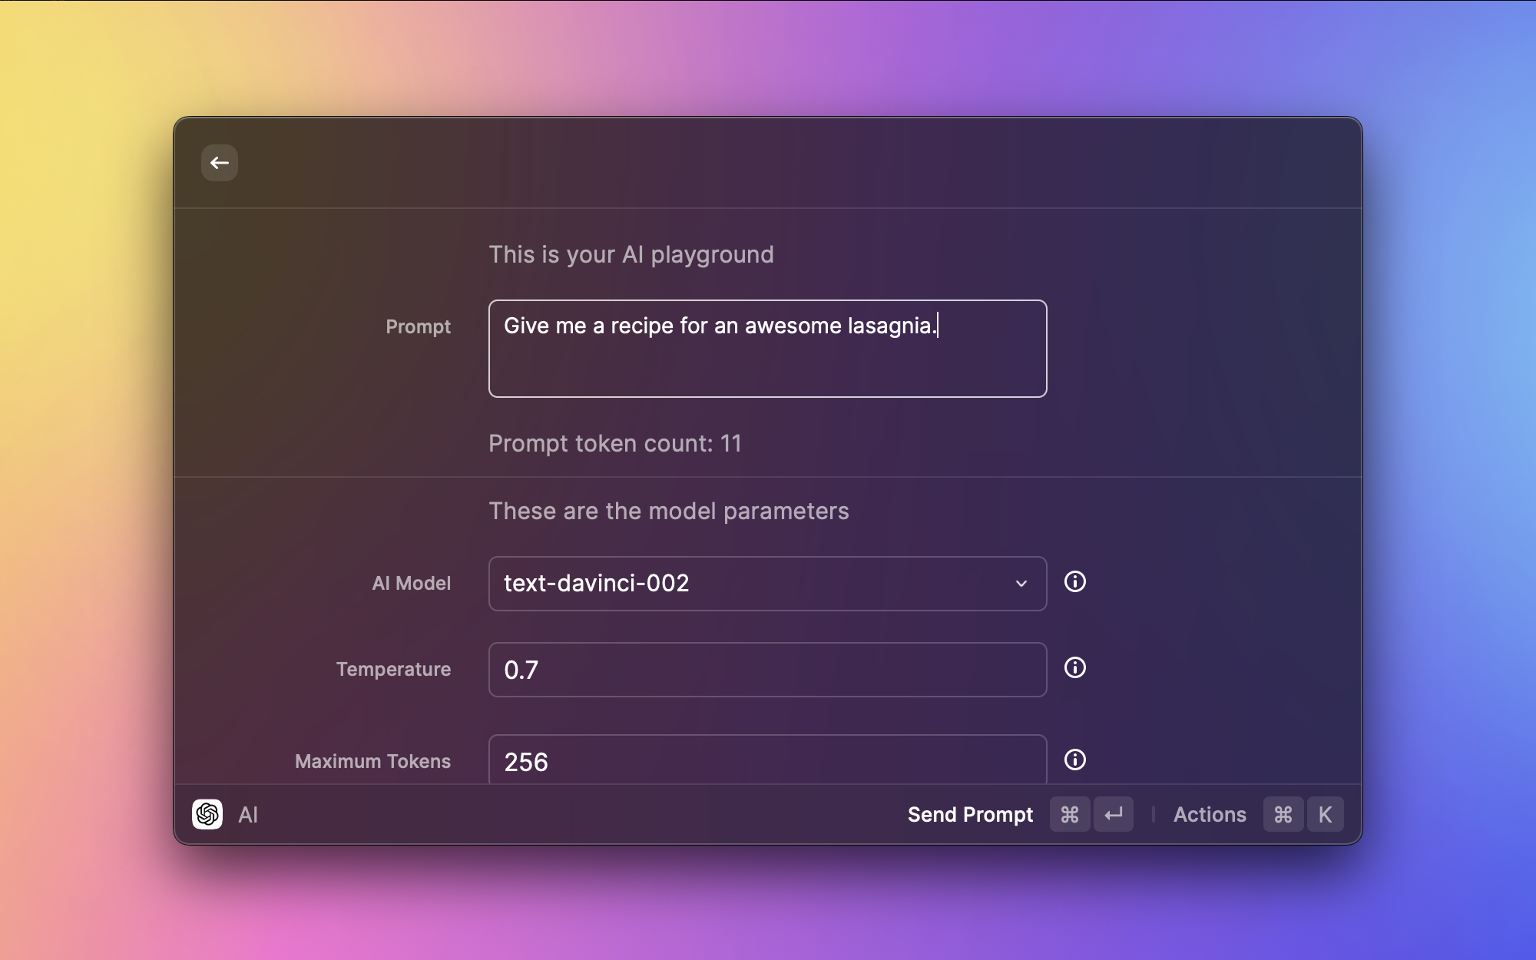Click info icon next to Temperature
Screen dimensions: 1536x960
[x=1075, y=668]
